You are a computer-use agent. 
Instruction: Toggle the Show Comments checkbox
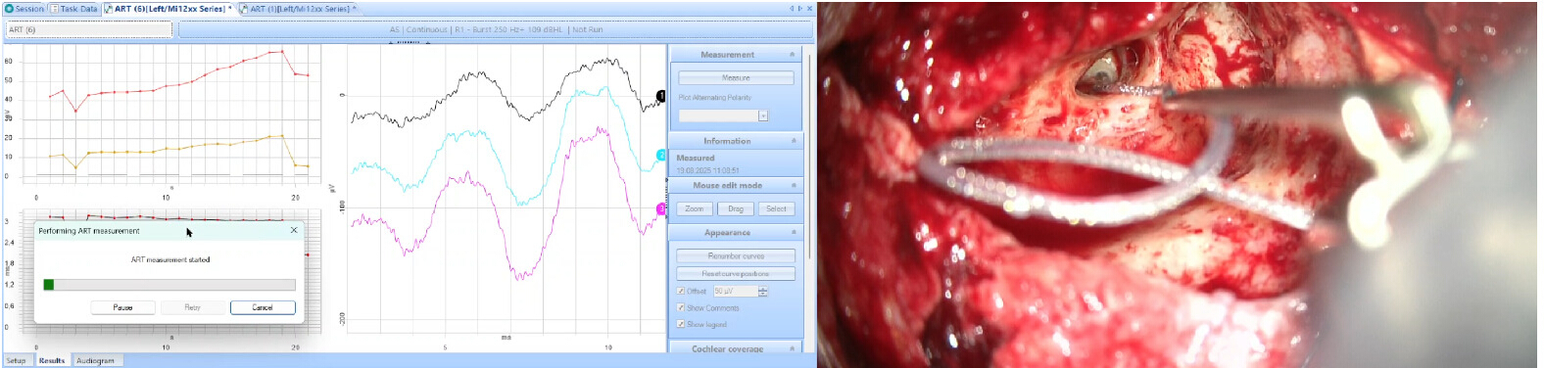pyautogui.click(x=681, y=307)
